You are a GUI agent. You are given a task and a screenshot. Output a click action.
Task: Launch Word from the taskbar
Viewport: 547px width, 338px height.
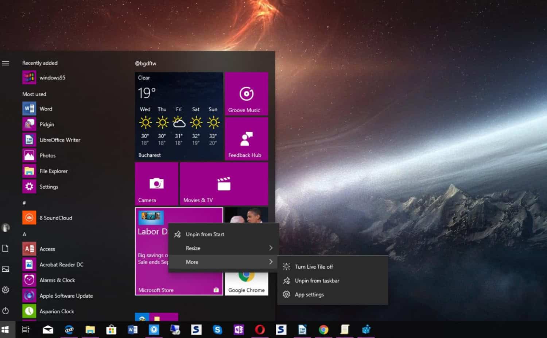click(x=133, y=330)
